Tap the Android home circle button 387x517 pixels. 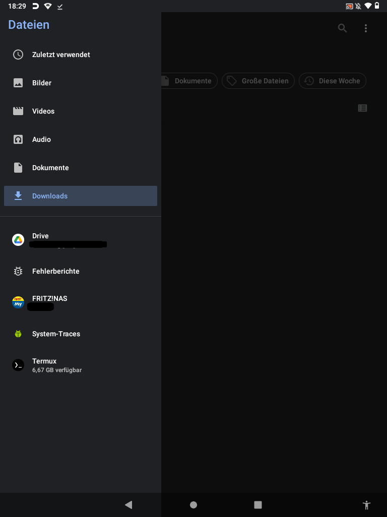pyautogui.click(x=193, y=505)
